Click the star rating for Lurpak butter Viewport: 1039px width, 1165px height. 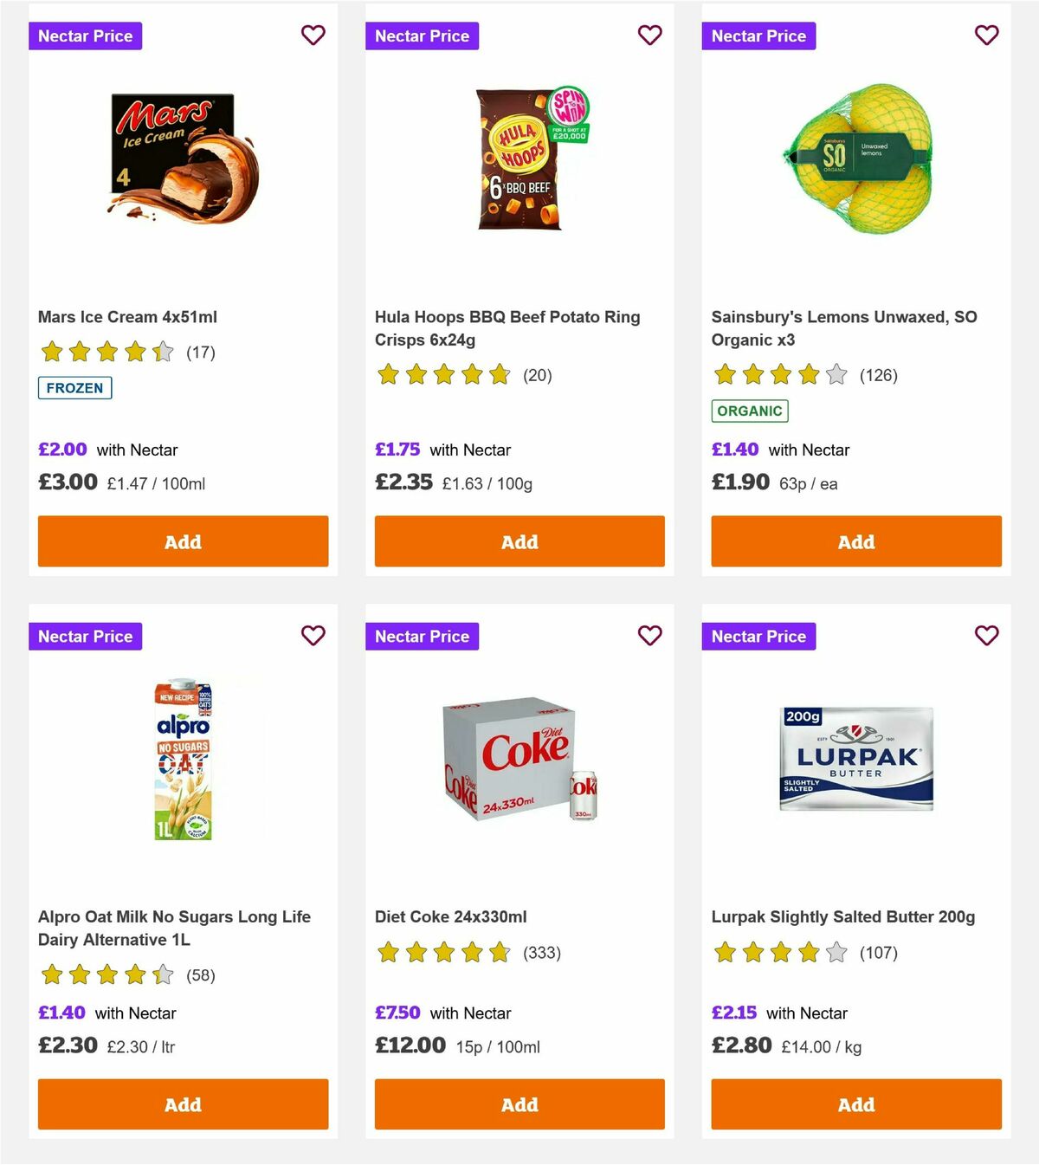click(778, 952)
